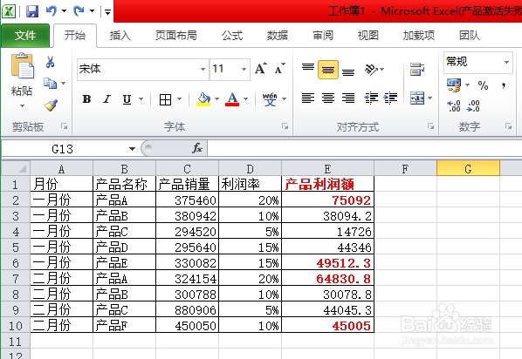Click the percent style icon
Screen dimensions: 522x359
(x=483, y=85)
